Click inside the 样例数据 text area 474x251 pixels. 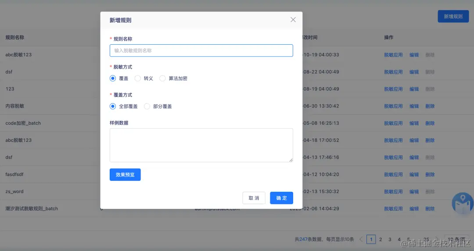pos(201,145)
